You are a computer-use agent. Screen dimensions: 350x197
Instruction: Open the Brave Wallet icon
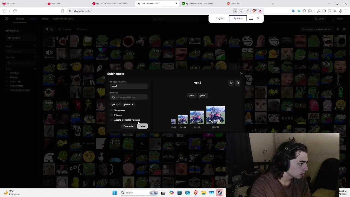[x=329, y=11]
